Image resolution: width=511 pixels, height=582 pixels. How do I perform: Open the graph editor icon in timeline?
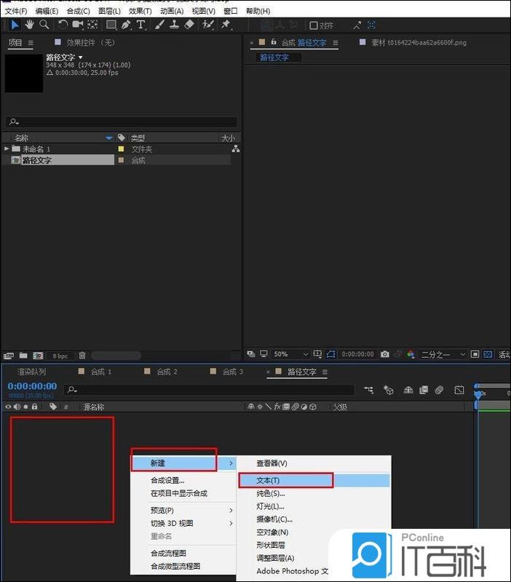click(459, 390)
